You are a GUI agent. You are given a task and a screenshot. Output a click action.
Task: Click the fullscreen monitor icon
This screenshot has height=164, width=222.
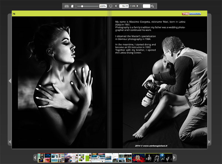[111, 6]
